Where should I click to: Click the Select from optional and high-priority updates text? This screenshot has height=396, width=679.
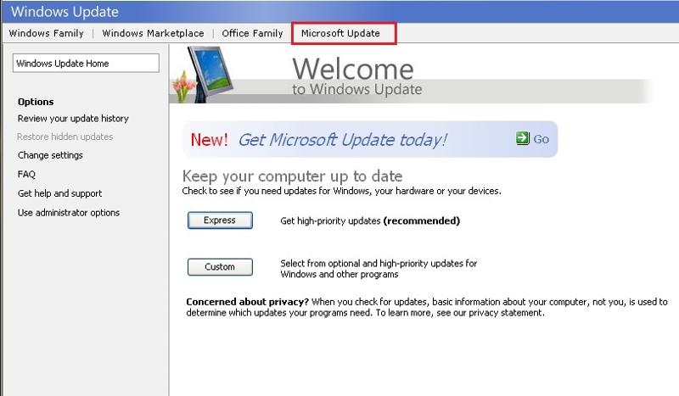click(x=379, y=269)
